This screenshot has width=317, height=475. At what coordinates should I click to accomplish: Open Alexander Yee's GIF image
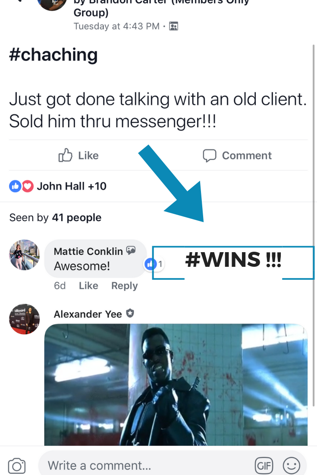tap(176, 384)
